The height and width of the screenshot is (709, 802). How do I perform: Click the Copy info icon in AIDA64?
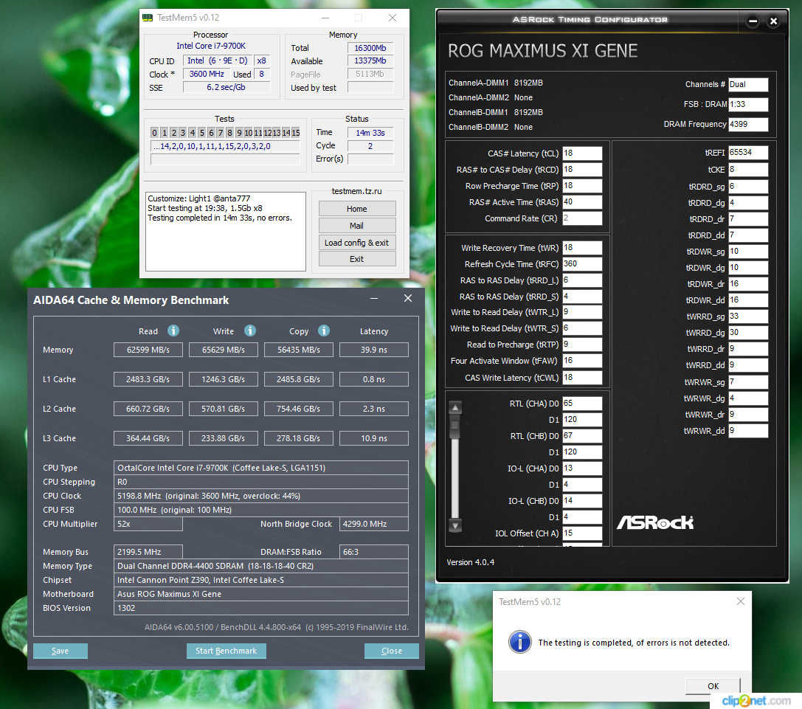coord(324,331)
